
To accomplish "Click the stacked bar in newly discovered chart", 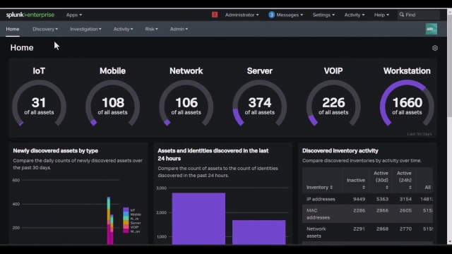I will pos(109,221).
